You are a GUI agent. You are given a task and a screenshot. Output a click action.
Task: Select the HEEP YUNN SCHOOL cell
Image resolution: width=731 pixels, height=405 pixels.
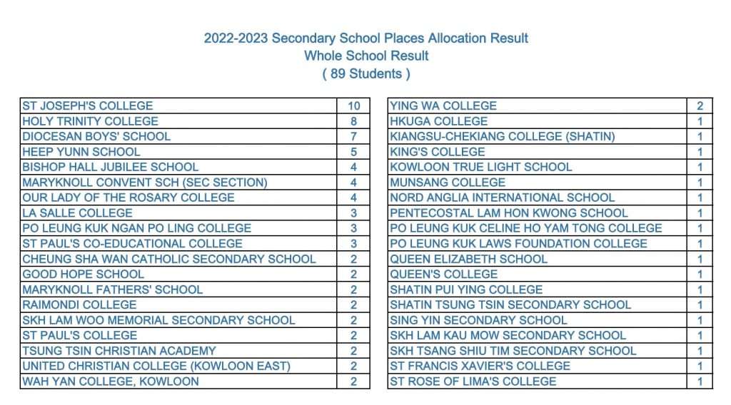click(x=81, y=152)
